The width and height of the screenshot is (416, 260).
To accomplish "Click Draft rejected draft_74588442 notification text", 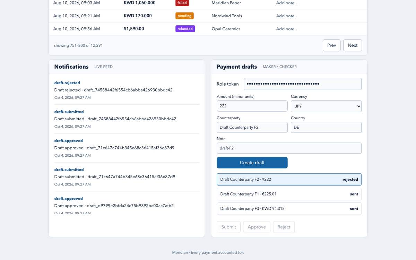I will pos(113,90).
